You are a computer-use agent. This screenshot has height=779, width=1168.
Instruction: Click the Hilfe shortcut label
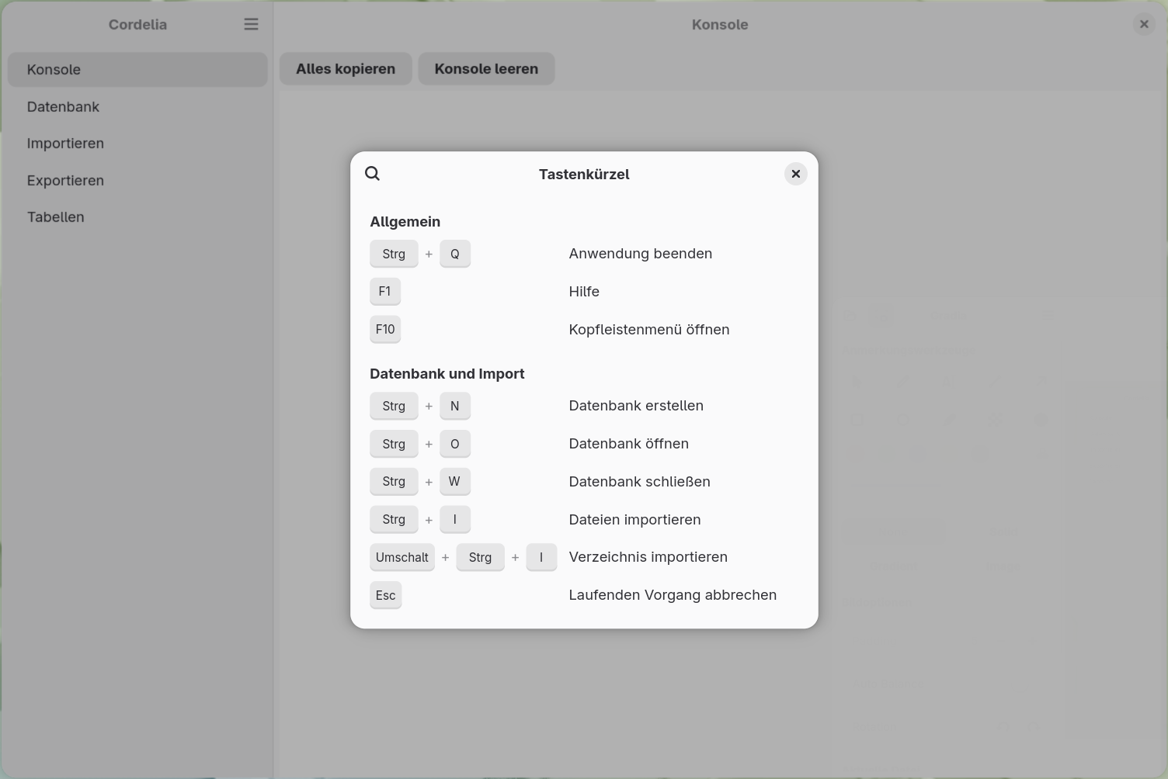coord(584,292)
